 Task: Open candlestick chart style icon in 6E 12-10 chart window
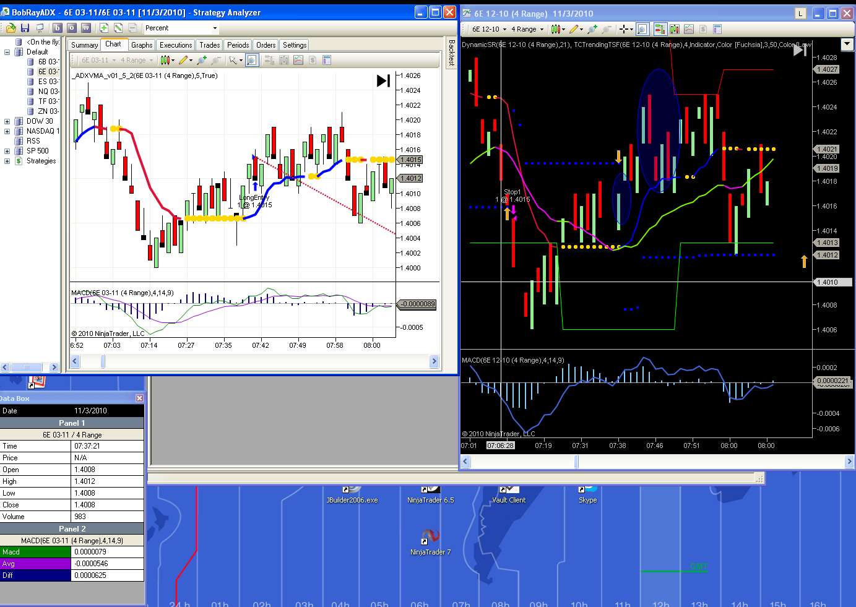pos(557,29)
